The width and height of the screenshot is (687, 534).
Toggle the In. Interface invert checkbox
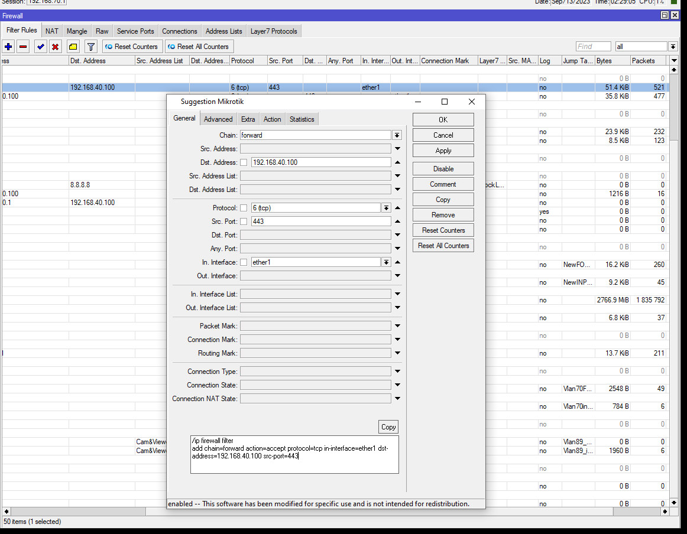[x=244, y=262]
